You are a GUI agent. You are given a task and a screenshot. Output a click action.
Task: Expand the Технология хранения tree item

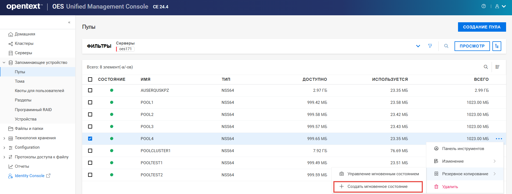coord(4,138)
